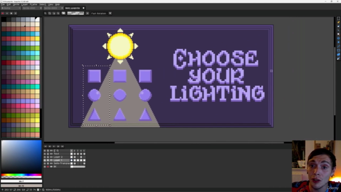Viewport: 341px width, 192px height.
Task: Select the Paint Bucket tool
Action: (x=338, y=42)
